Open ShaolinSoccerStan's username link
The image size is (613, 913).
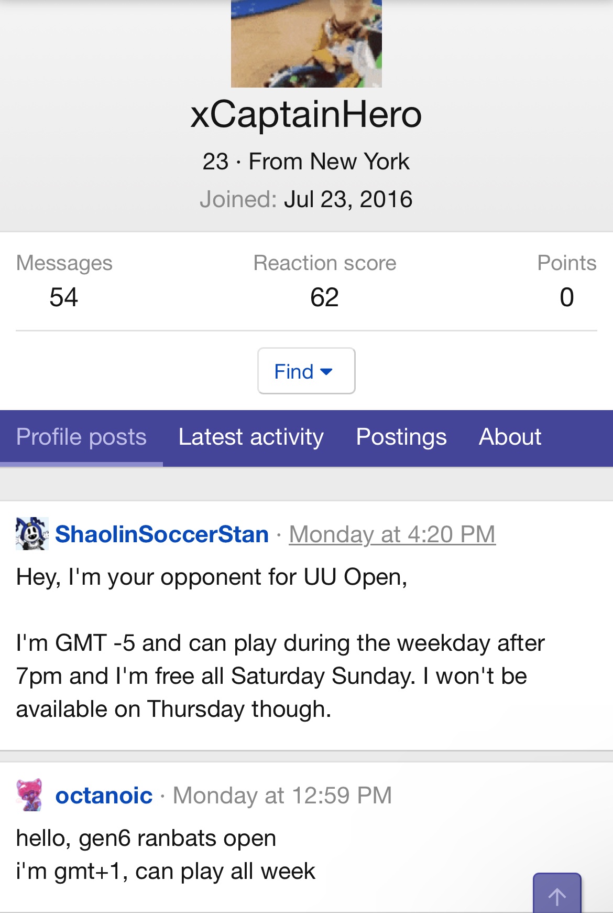tap(162, 534)
